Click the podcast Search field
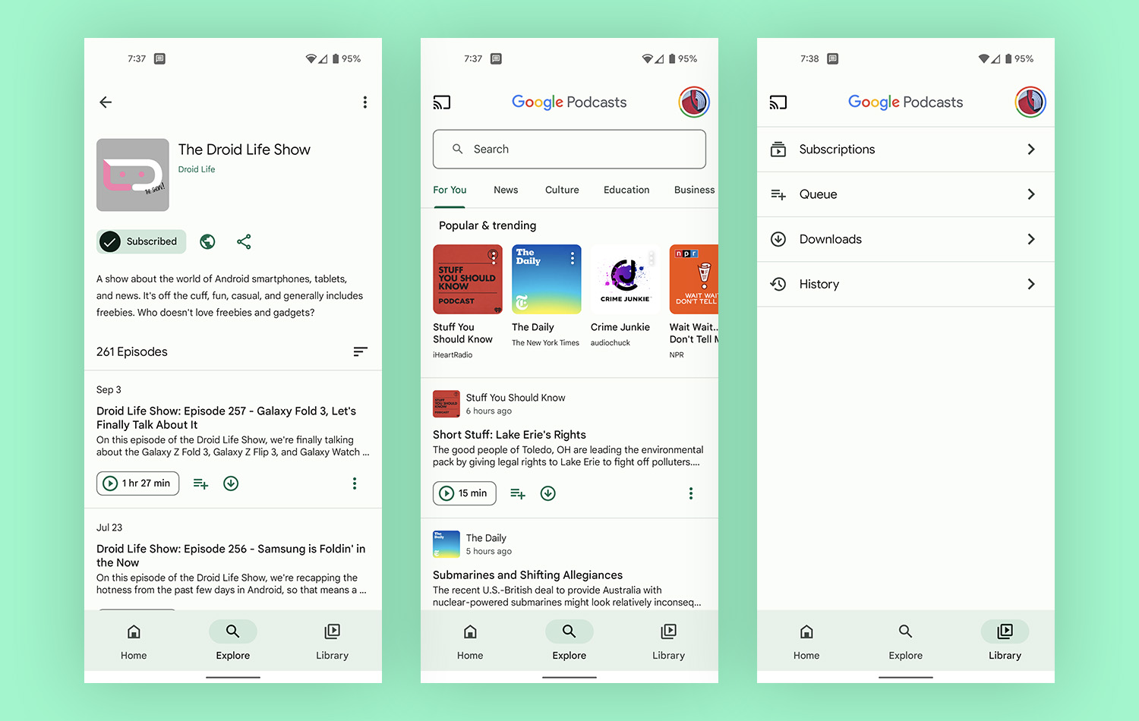Screen dimensions: 1139x721 pos(569,150)
